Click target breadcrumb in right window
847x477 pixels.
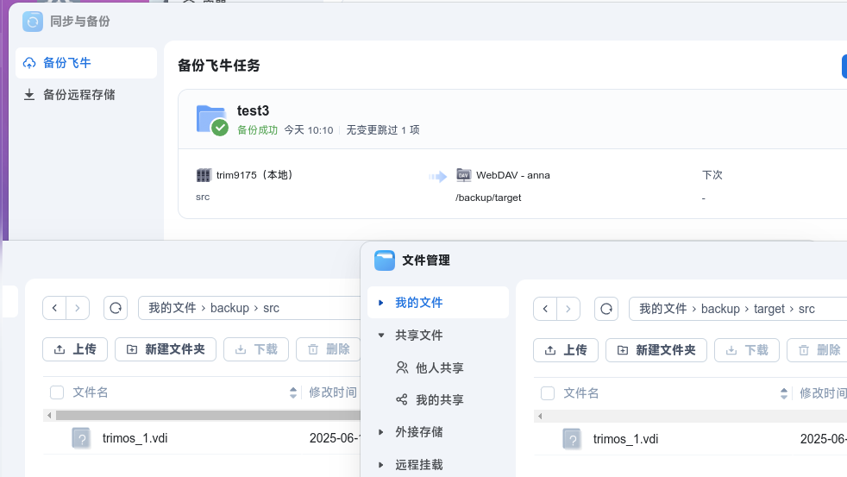(x=769, y=309)
